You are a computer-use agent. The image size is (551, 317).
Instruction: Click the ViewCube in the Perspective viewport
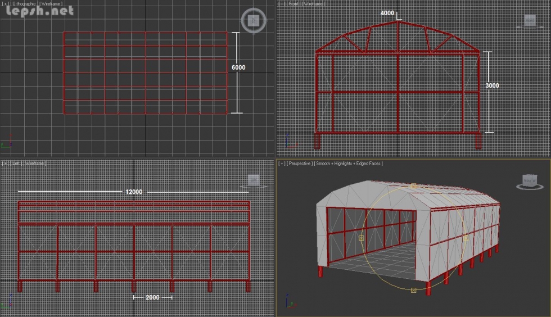tap(529, 180)
